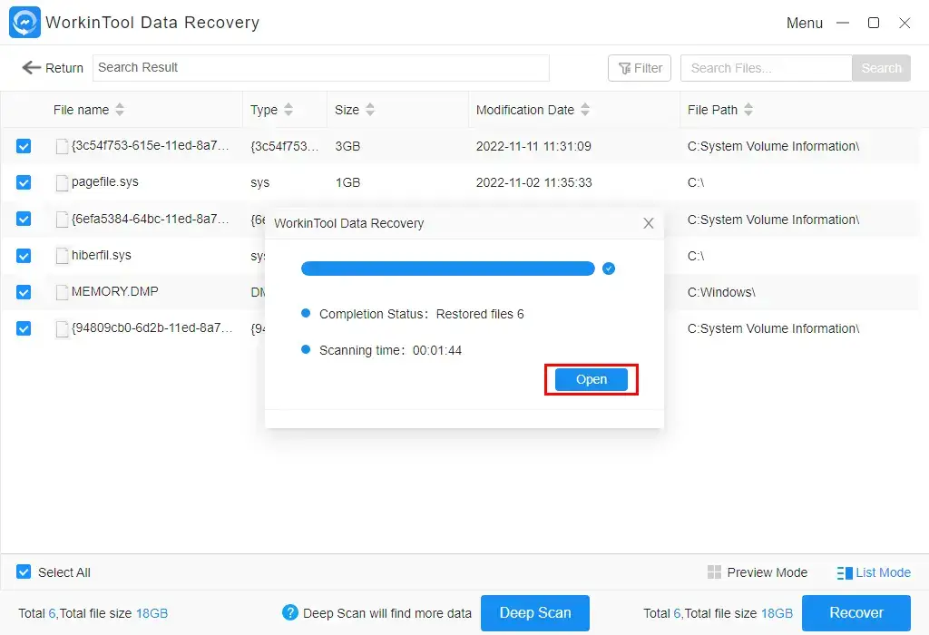Select the MEMORY.DMP file name
Viewport: 929px width, 635px height.
pyautogui.click(x=115, y=291)
